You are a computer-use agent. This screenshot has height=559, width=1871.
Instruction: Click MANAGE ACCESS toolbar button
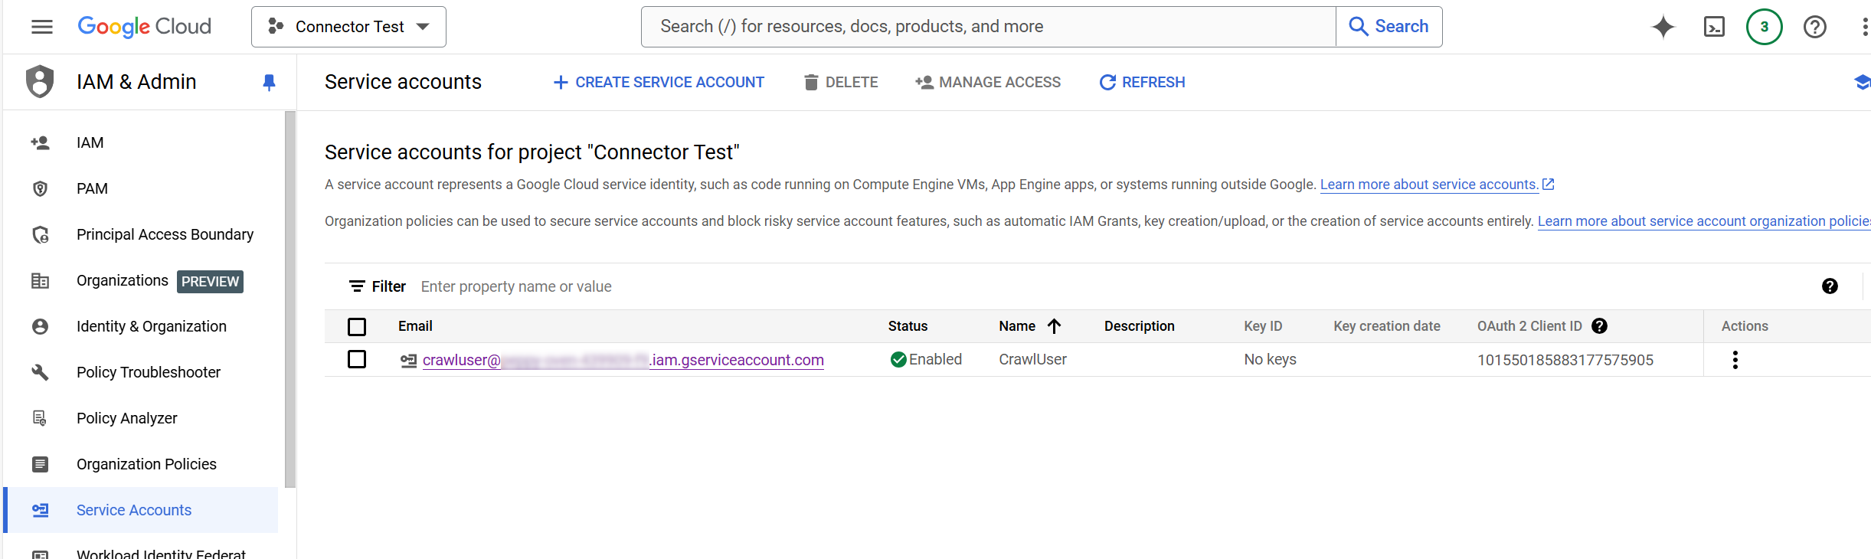(988, 82)
